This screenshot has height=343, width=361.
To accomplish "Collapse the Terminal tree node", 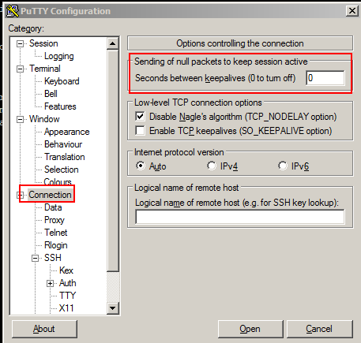I will tap(20, 69).
